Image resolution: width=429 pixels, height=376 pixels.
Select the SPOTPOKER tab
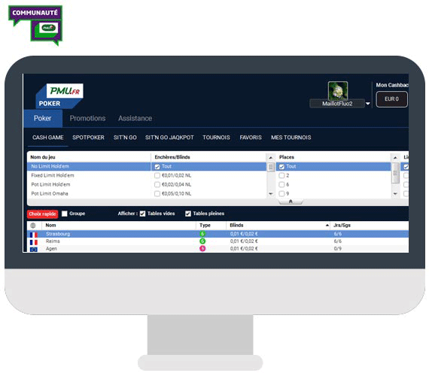pyautogui.click(x=88, y=138)
